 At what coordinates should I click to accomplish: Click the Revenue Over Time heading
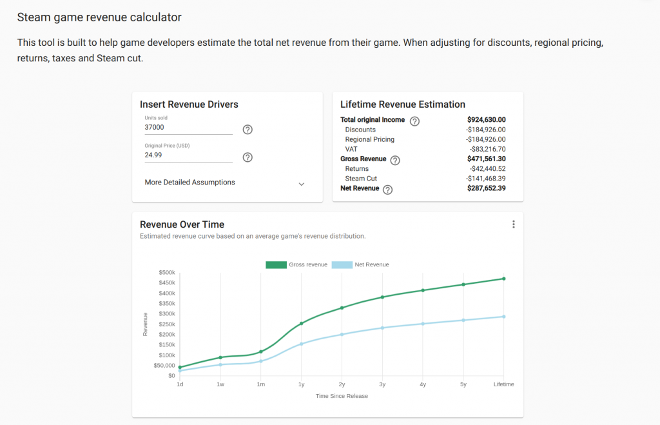pos(182,224)
